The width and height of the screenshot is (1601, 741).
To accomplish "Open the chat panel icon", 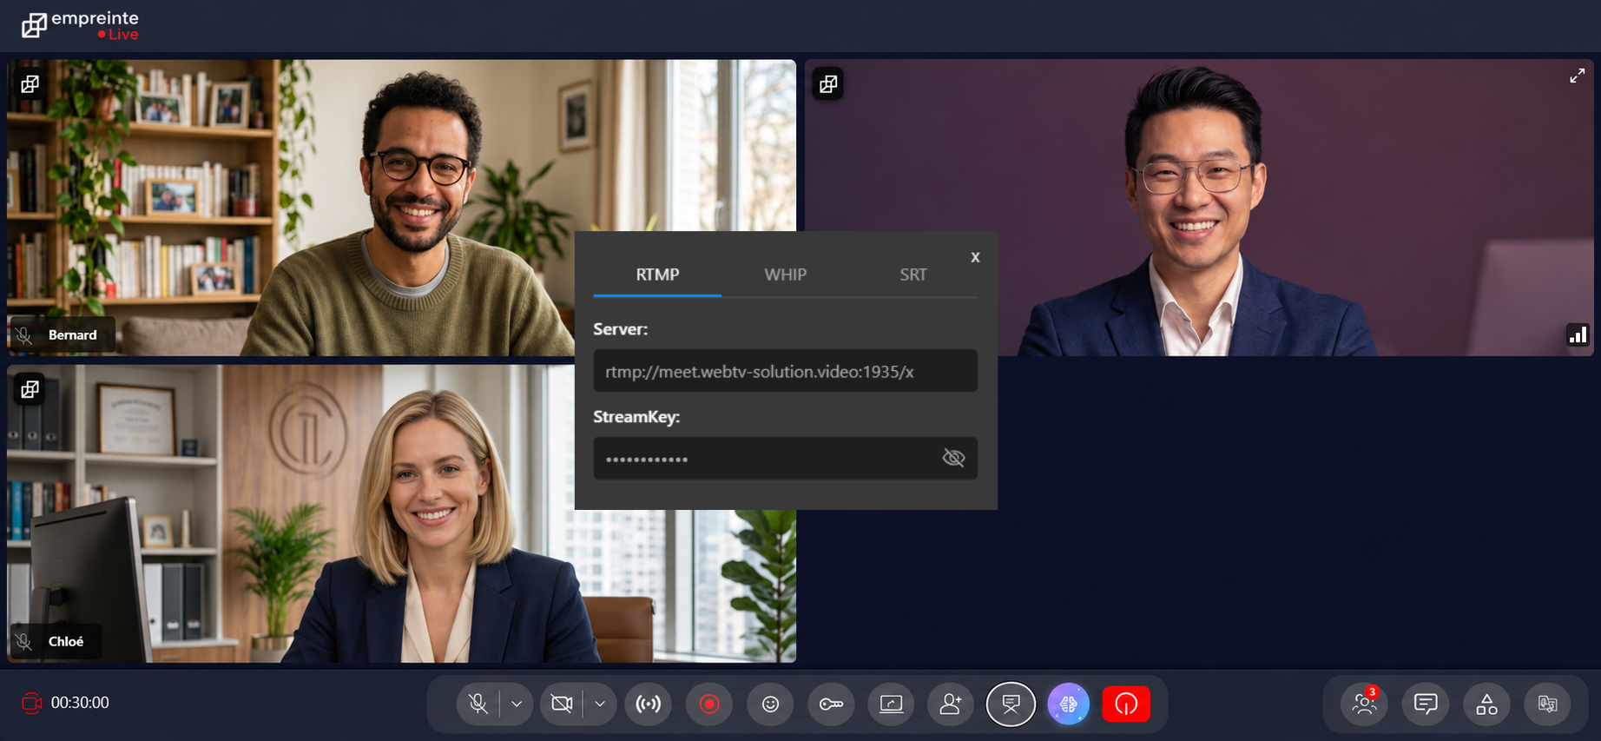I will pos(1426,704).
